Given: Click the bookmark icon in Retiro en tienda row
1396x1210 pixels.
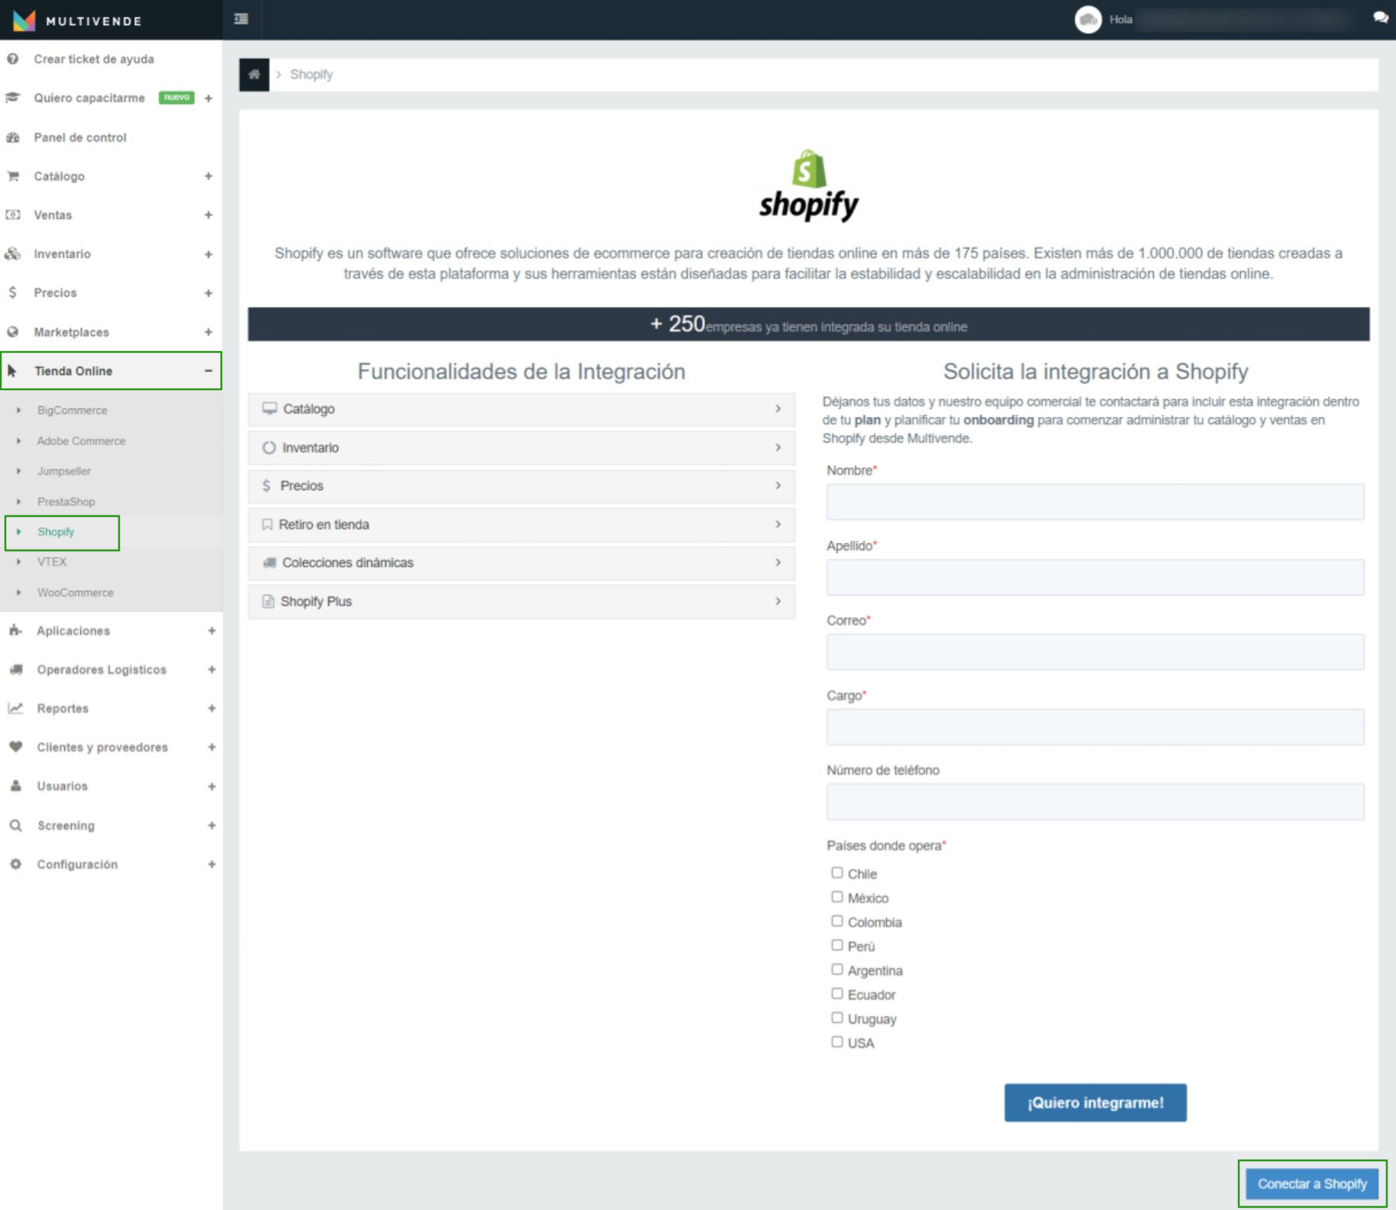Looking at the screenshot, I should pyautogui.click(x=267, y=524).
